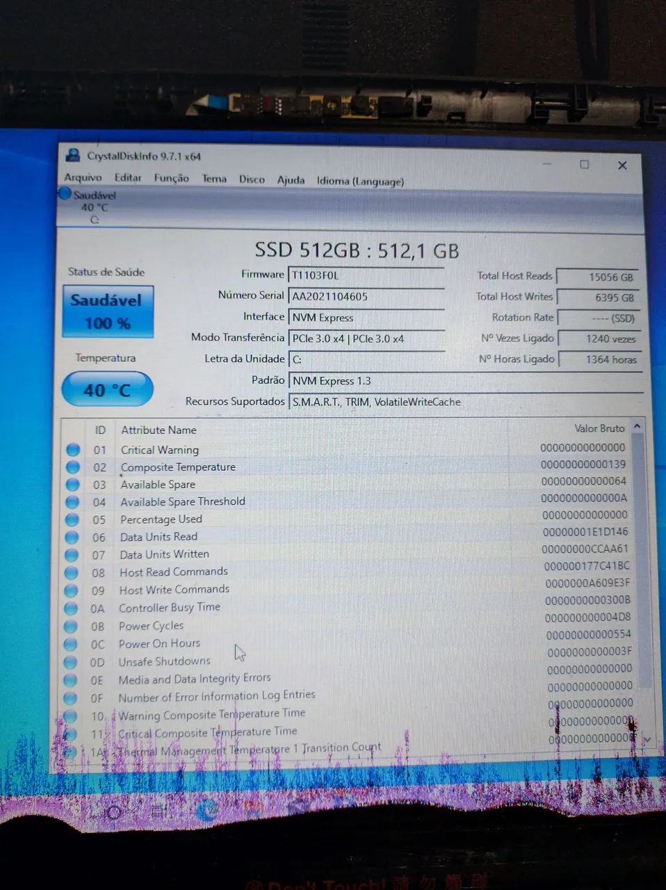Select the Percentage Used row

click(348, 518)
